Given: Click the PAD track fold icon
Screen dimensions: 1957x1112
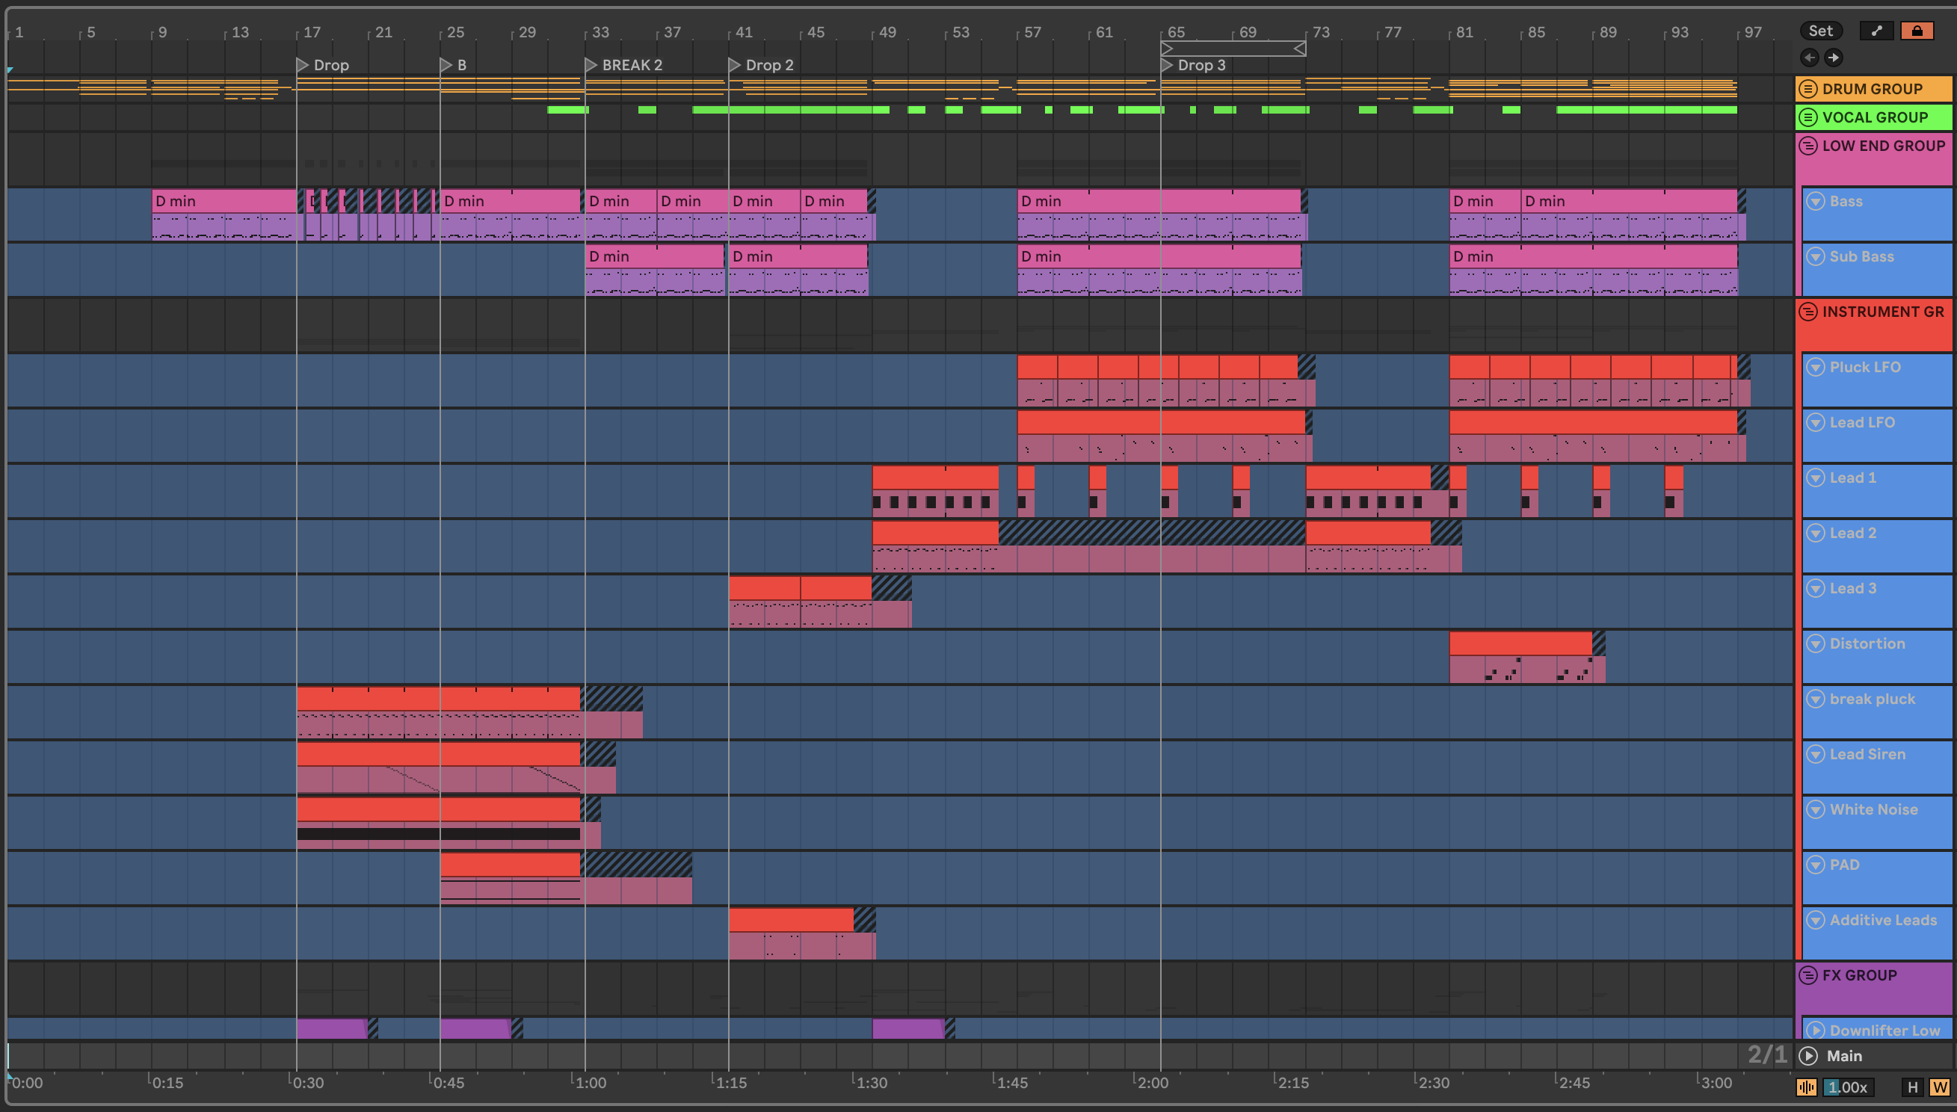Looking at the screenshot, I should tap(1816, 865).
